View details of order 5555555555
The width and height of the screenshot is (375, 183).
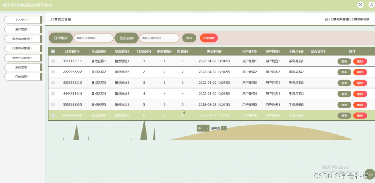(x=344, y=105)
